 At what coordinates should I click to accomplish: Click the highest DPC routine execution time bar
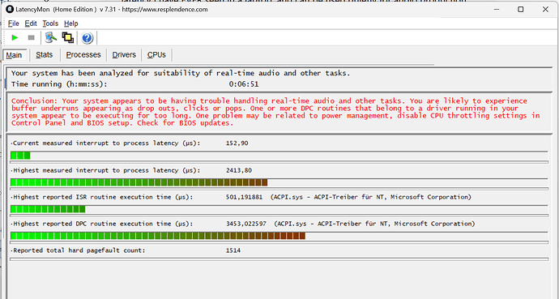[x=279, y=236]
